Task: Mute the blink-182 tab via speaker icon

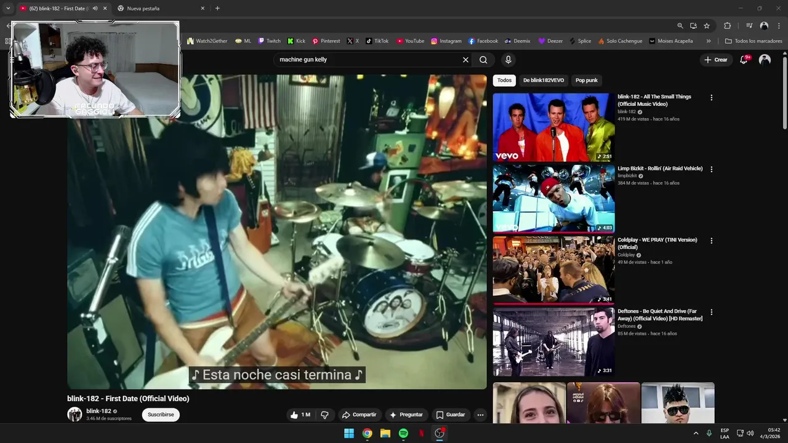Action: [x=95, y=9]
